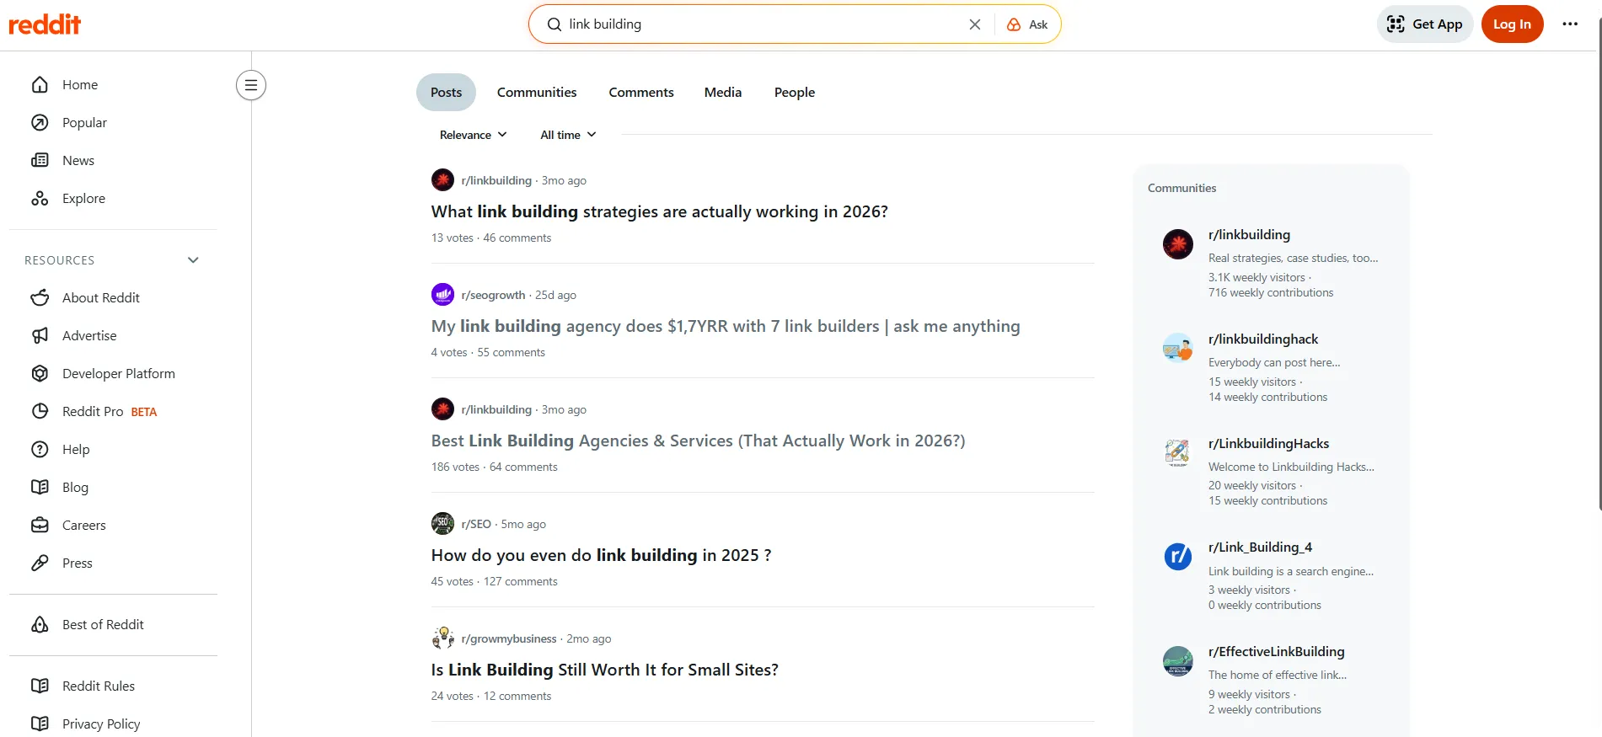Click r/seogrowth subreddit link on post
1602x737 pixels.
pyautogui.click(x=493, y=296)
